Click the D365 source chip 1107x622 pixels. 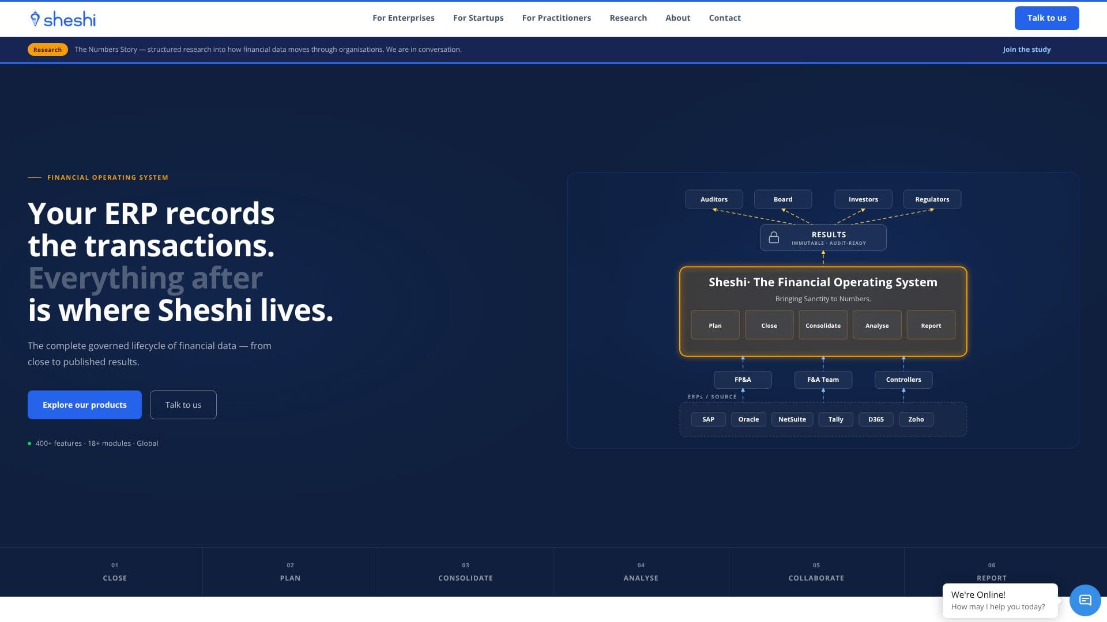tap(876, 419)
